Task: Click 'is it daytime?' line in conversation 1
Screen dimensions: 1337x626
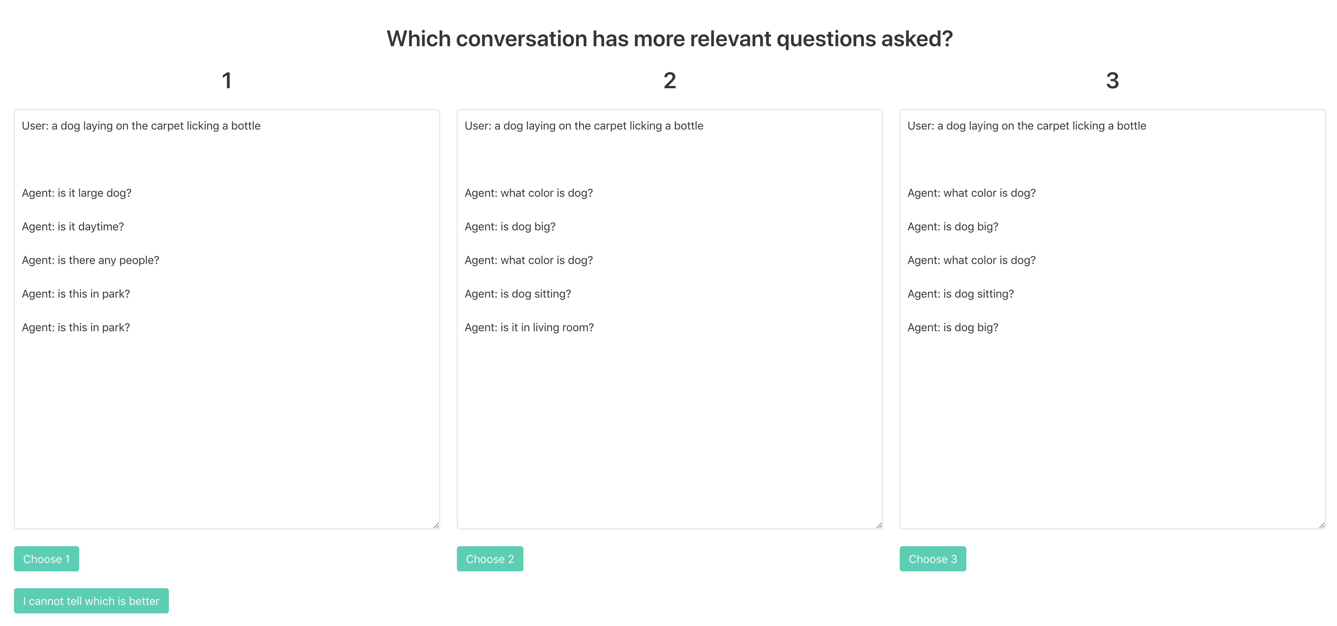Action: (73, 227)
